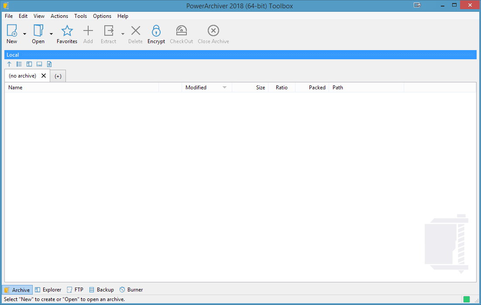Launch the Encrypt tool
This screenshot has width=481, height=305.
coord(156,34)
